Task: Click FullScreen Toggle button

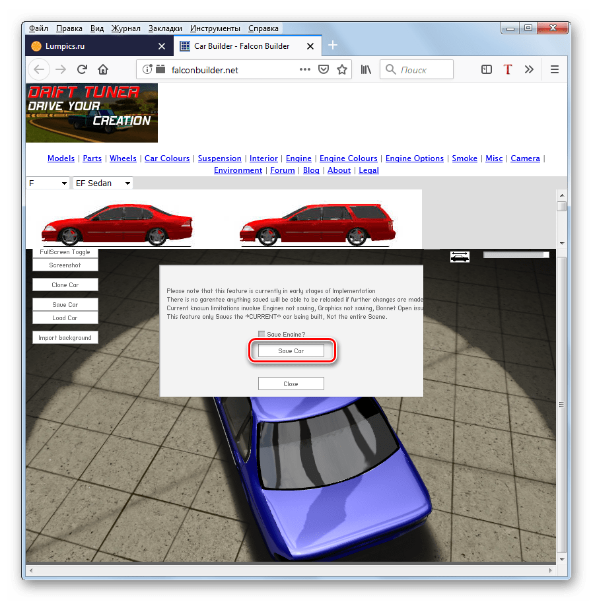Action: point(65,252)
